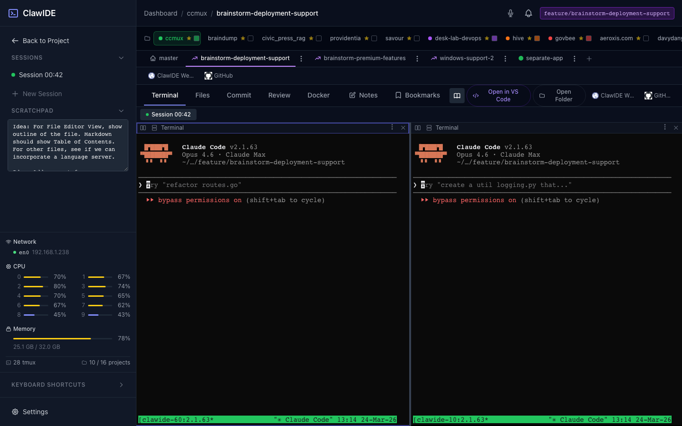Click the ClawIDE terminal logo
682x426 pixels.
coord(13,13)
